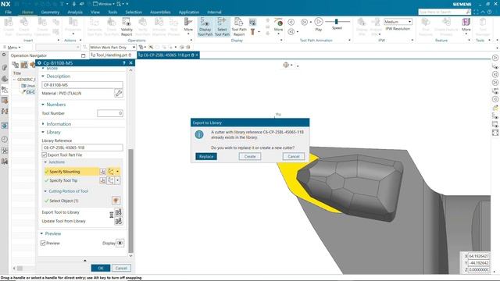The image size is (500, 281).
Task: Collapse the Preview section
Action: 41,233
